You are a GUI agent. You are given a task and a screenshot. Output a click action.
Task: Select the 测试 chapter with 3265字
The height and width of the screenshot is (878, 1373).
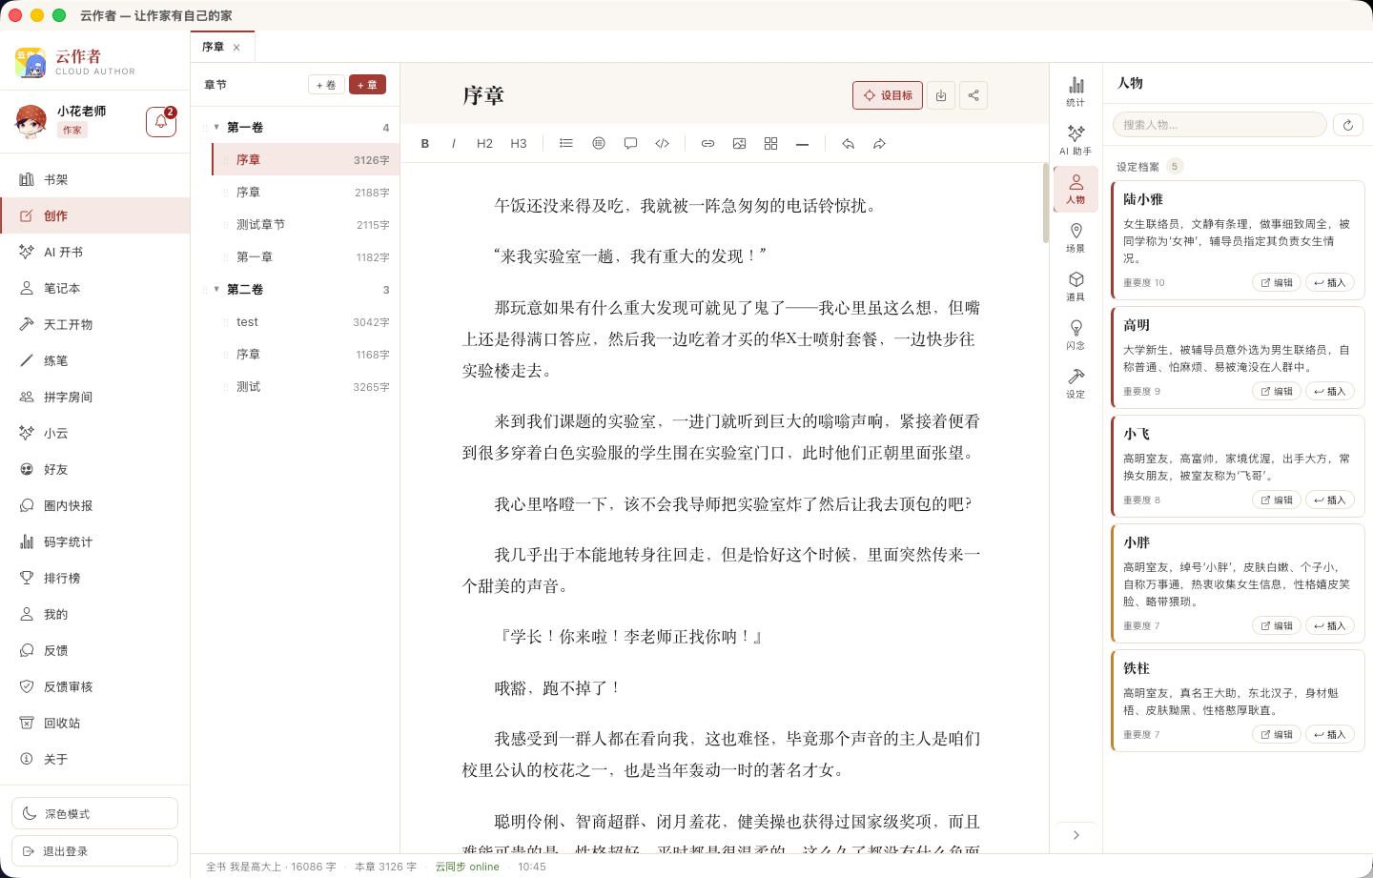click(x=305, y=387)
